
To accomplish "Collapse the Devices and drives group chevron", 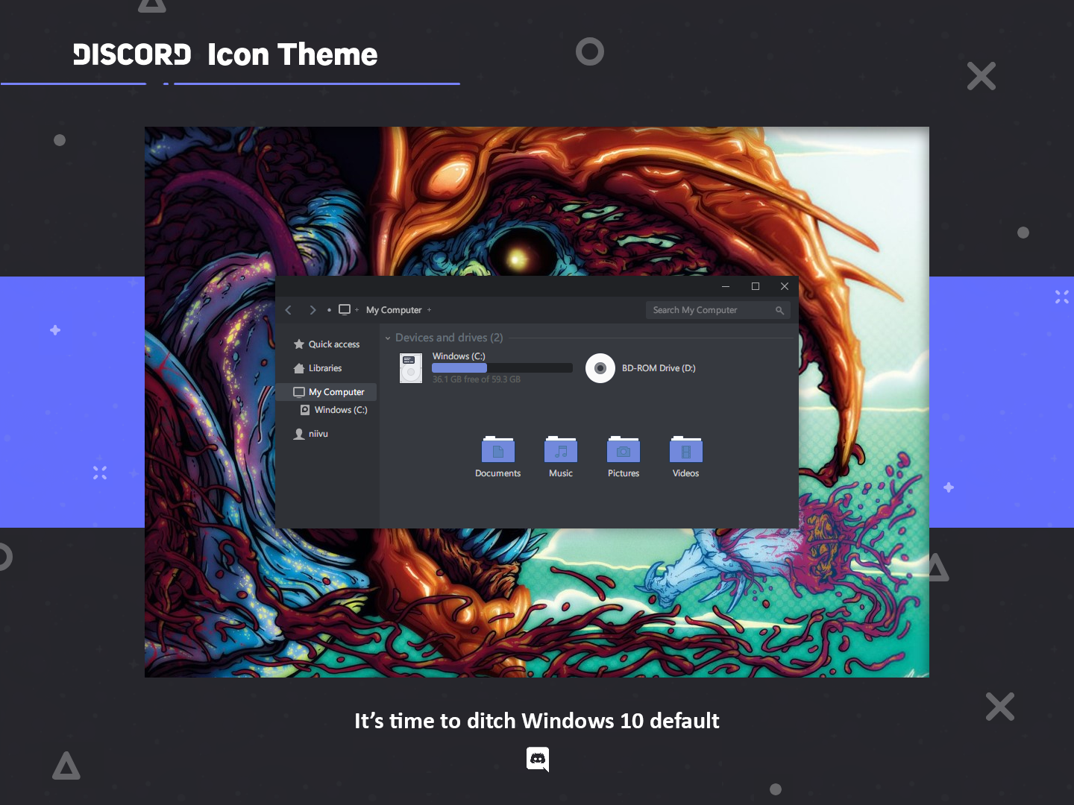I will point(388,338).
